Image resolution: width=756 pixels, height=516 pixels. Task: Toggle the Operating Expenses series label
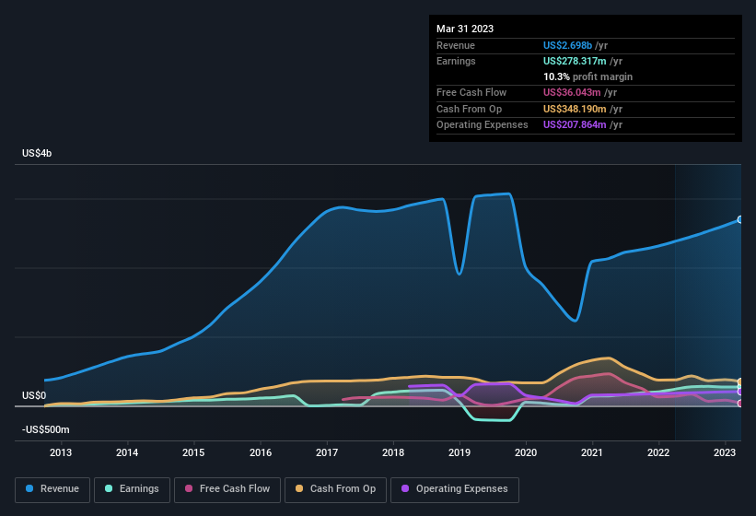[x=461, y=489]
